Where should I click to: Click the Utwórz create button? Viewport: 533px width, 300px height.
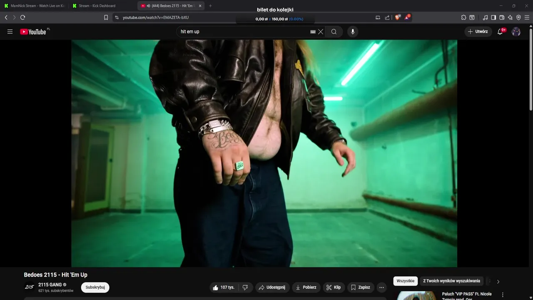[x=478, y=32]
